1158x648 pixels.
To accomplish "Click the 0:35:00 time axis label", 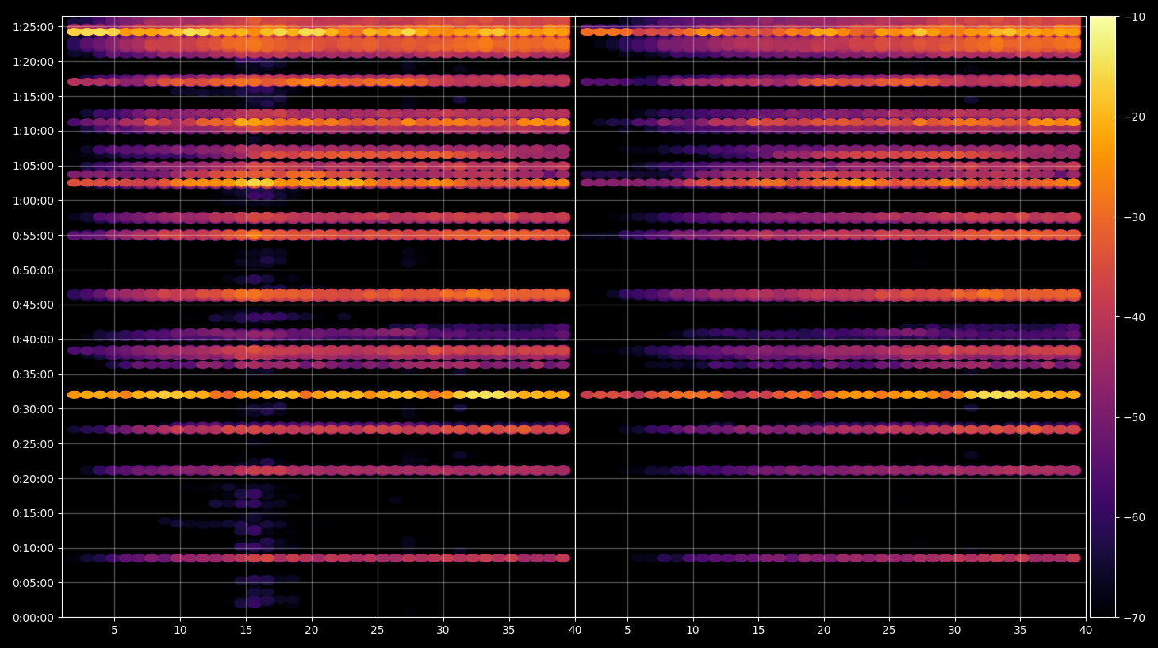I will 33,374.
